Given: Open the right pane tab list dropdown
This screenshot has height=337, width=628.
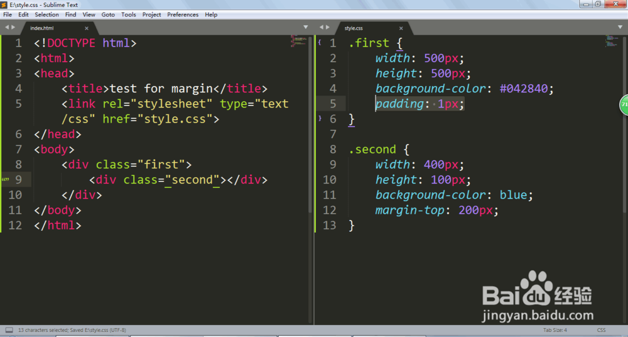Looking at the screenshot, I should pos(620,27).
